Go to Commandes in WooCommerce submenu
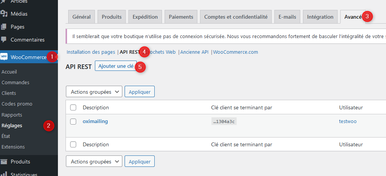This screenshot has width=386, height=176. pos(15,82)
